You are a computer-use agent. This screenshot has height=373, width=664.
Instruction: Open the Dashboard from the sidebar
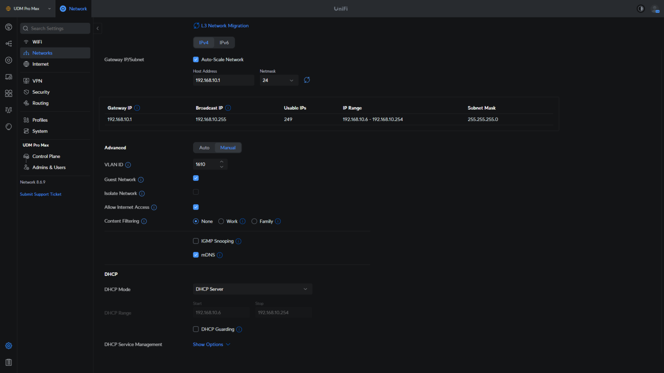point(8,27)
